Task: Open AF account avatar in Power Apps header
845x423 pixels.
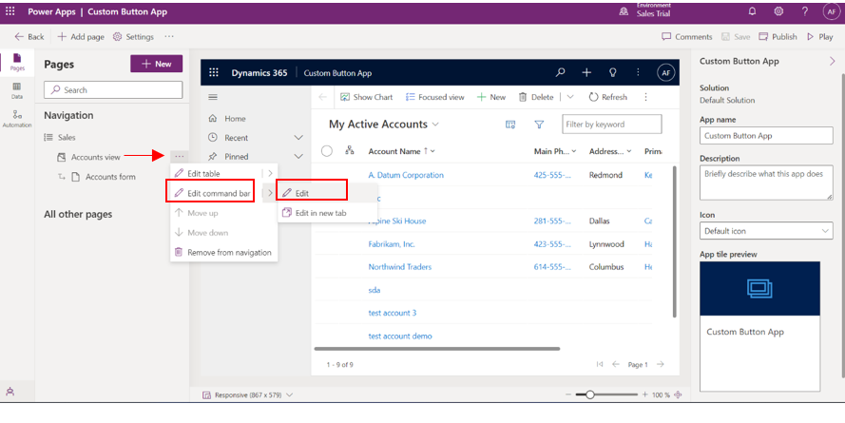Action: coord(832,11)
